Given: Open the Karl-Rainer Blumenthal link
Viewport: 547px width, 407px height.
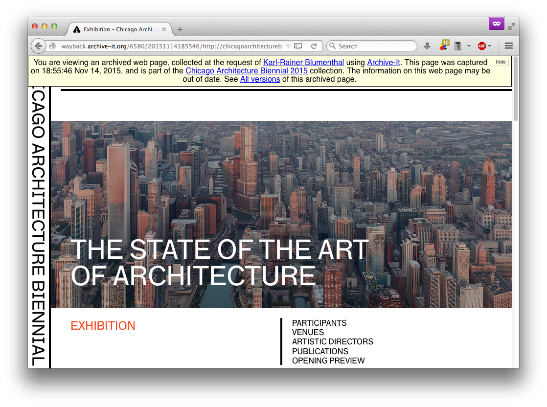Looking at the screenshot, I should [303, 63].
